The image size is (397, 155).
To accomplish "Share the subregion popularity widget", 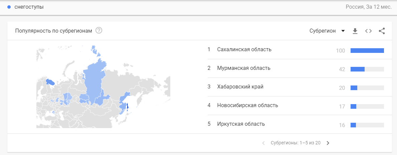I will pyautogui.click(x=382, y=31).
